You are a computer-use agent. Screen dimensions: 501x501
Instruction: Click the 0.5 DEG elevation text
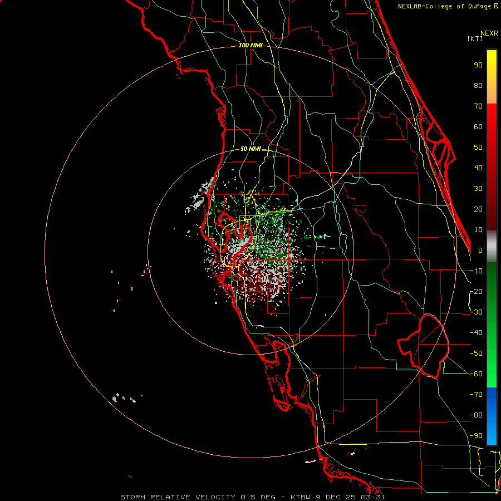[258, 497]
